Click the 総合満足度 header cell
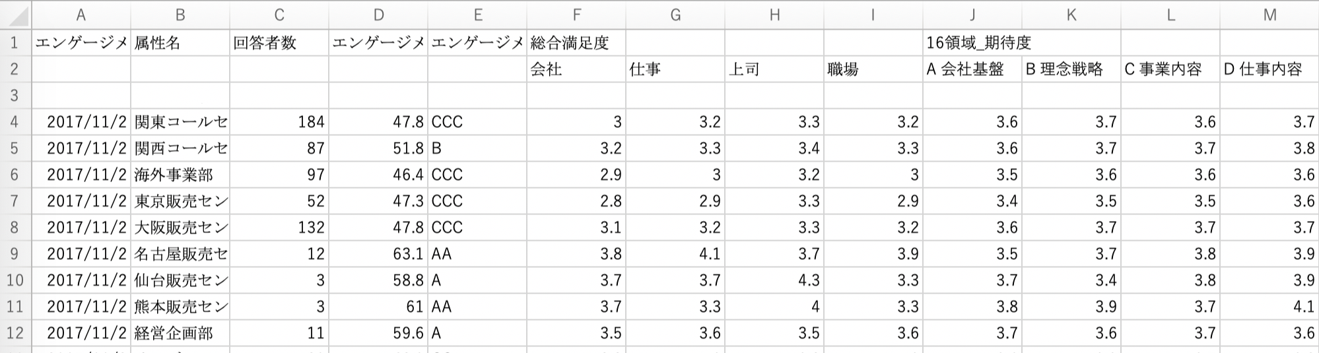This screenshot has height=353, width=1319. point(576,43)
